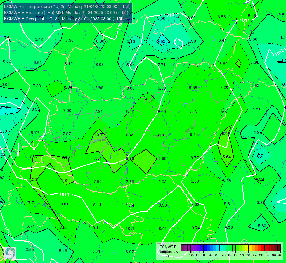The width and height of the screenshot is (286, 263).
Task: Click the legend title 'ECMWF-E Temperature °C'
Action: pyautogui.click(x=168, y=252)
